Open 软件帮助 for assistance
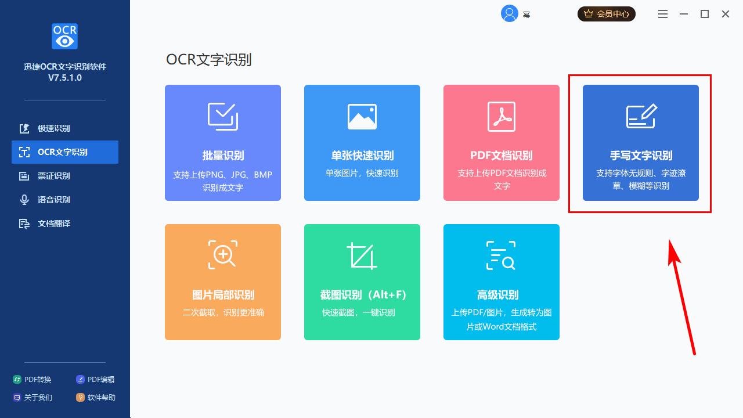Viewport: 743px width, 418px height. pos(97,398)
